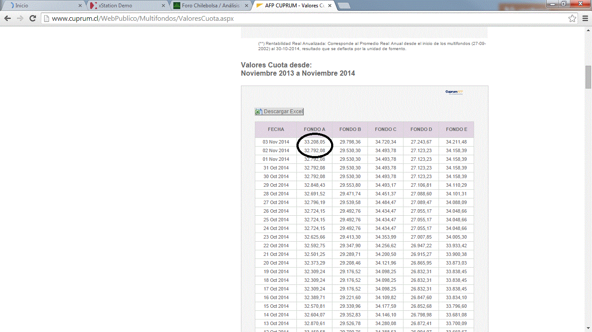This screenshot has height=332, width=592.
Task: Go back using browser back arrow
Action: click(x=7, y=19)
